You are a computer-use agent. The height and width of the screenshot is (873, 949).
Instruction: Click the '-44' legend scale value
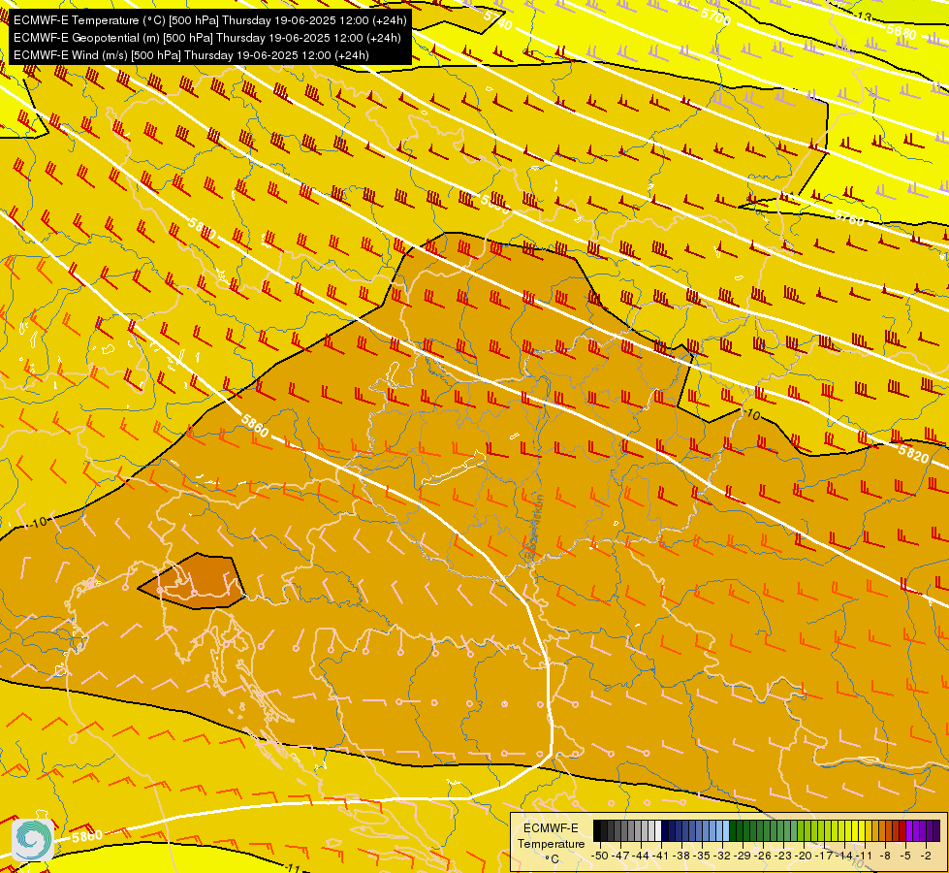(641, 856)
